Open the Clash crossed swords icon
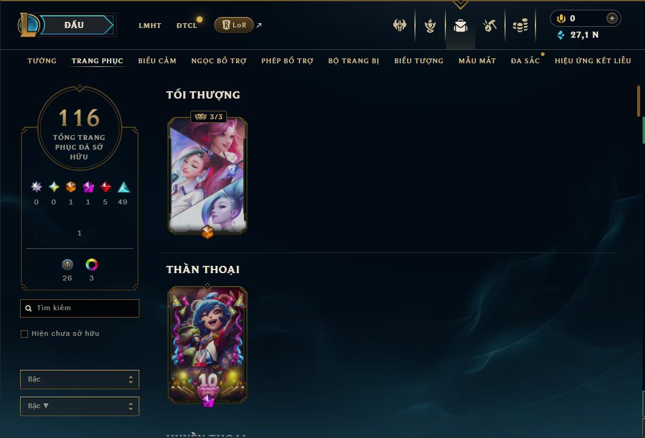This screenshot has height=438, width=645. pos(399,26)
